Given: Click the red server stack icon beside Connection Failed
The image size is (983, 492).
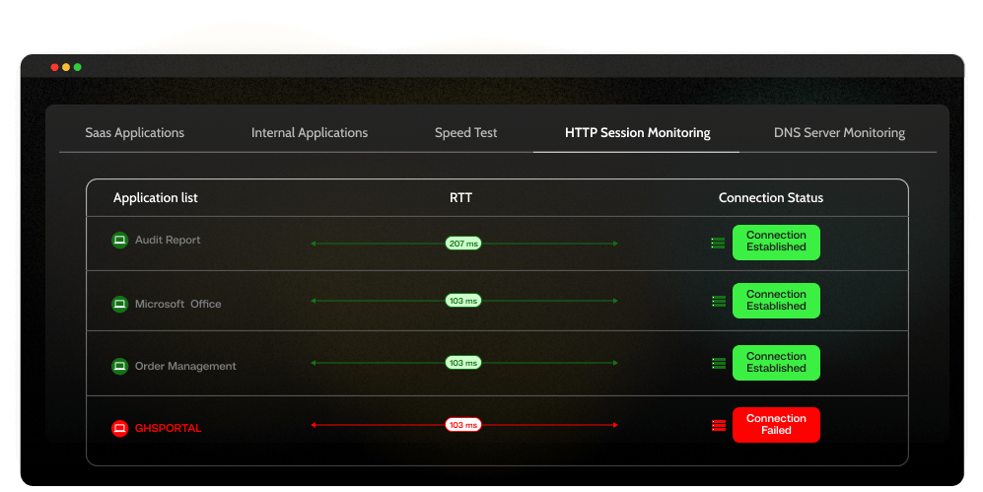Looking at the screenshot, I should pyautogui.click(x=719, y=426).
